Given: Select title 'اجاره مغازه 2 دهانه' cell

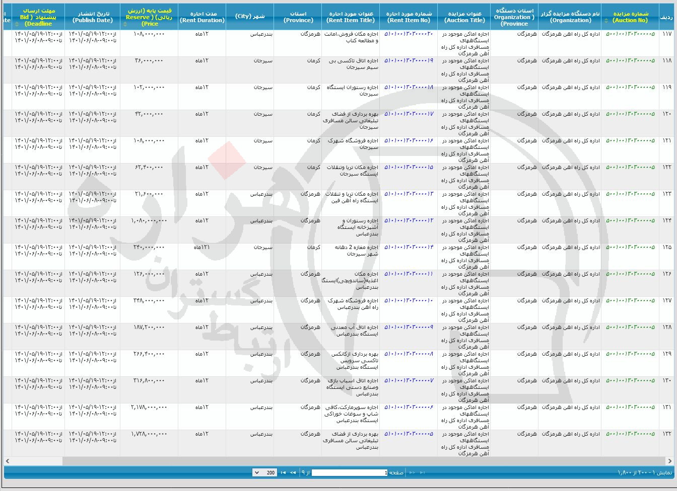Looking at the screenshot, I should pos(351,257).
